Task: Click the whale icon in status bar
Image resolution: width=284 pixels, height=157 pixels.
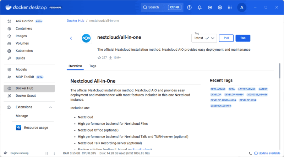Action: (5, 153)
